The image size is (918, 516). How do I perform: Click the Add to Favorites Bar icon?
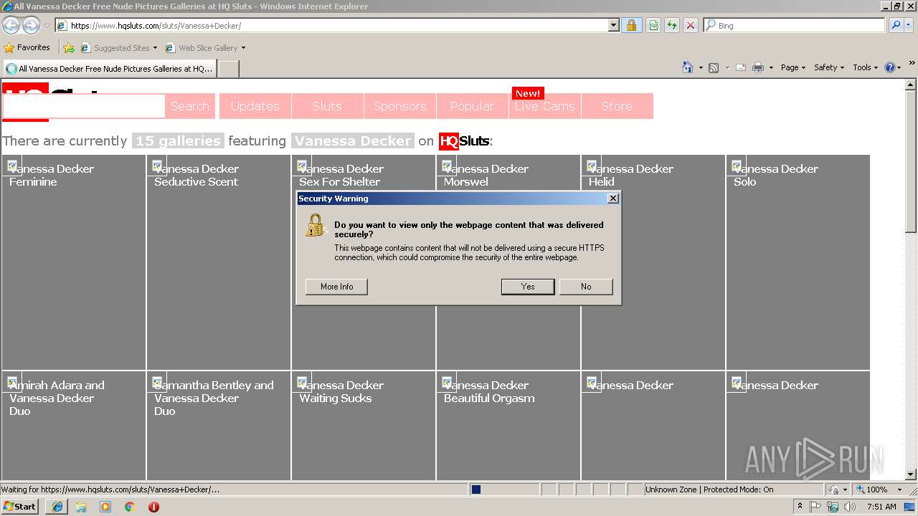pos(69,48)
